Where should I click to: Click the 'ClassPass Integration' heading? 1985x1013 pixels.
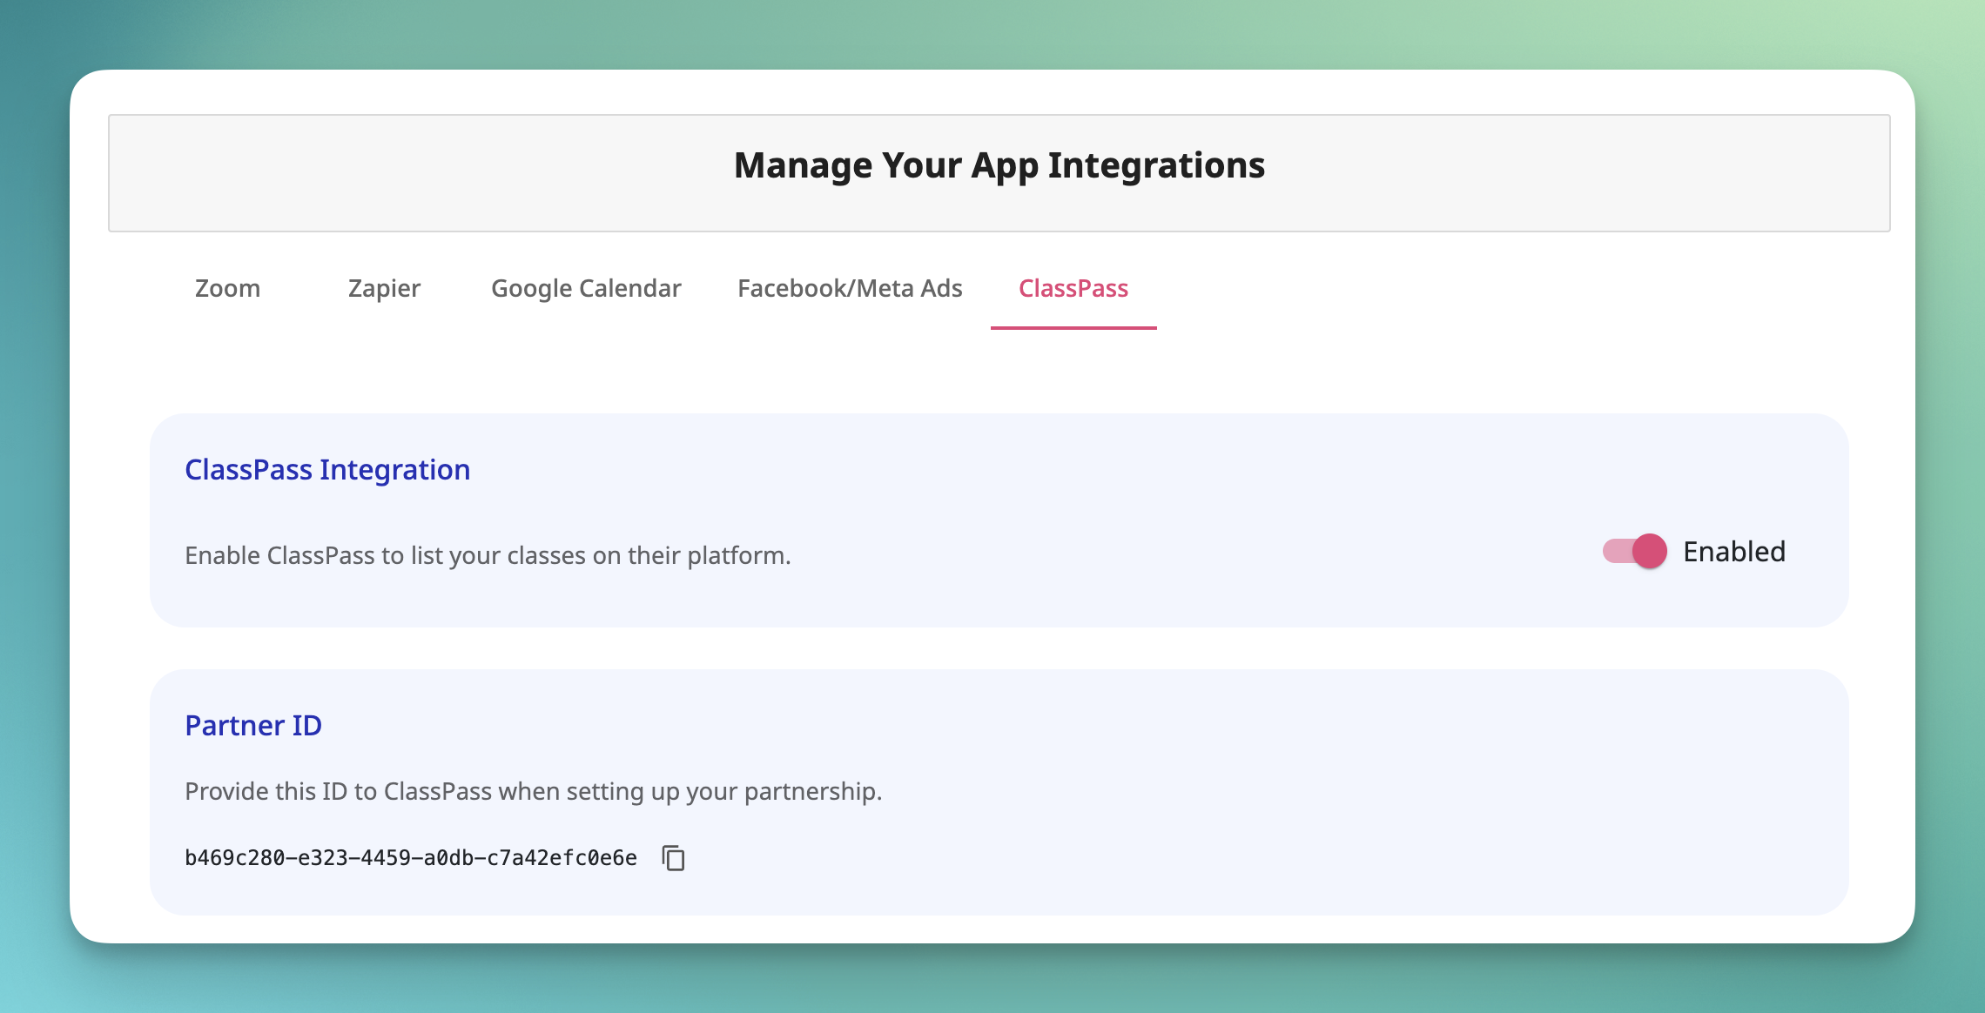click(x=327, y=470)
